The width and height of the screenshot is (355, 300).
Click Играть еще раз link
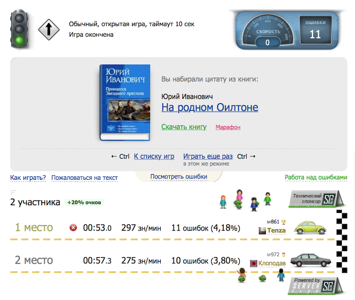208,156
